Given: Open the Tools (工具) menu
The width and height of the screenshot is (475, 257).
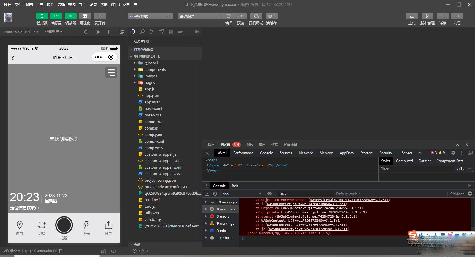Looking at the screenshot, I should pos(40,4).
